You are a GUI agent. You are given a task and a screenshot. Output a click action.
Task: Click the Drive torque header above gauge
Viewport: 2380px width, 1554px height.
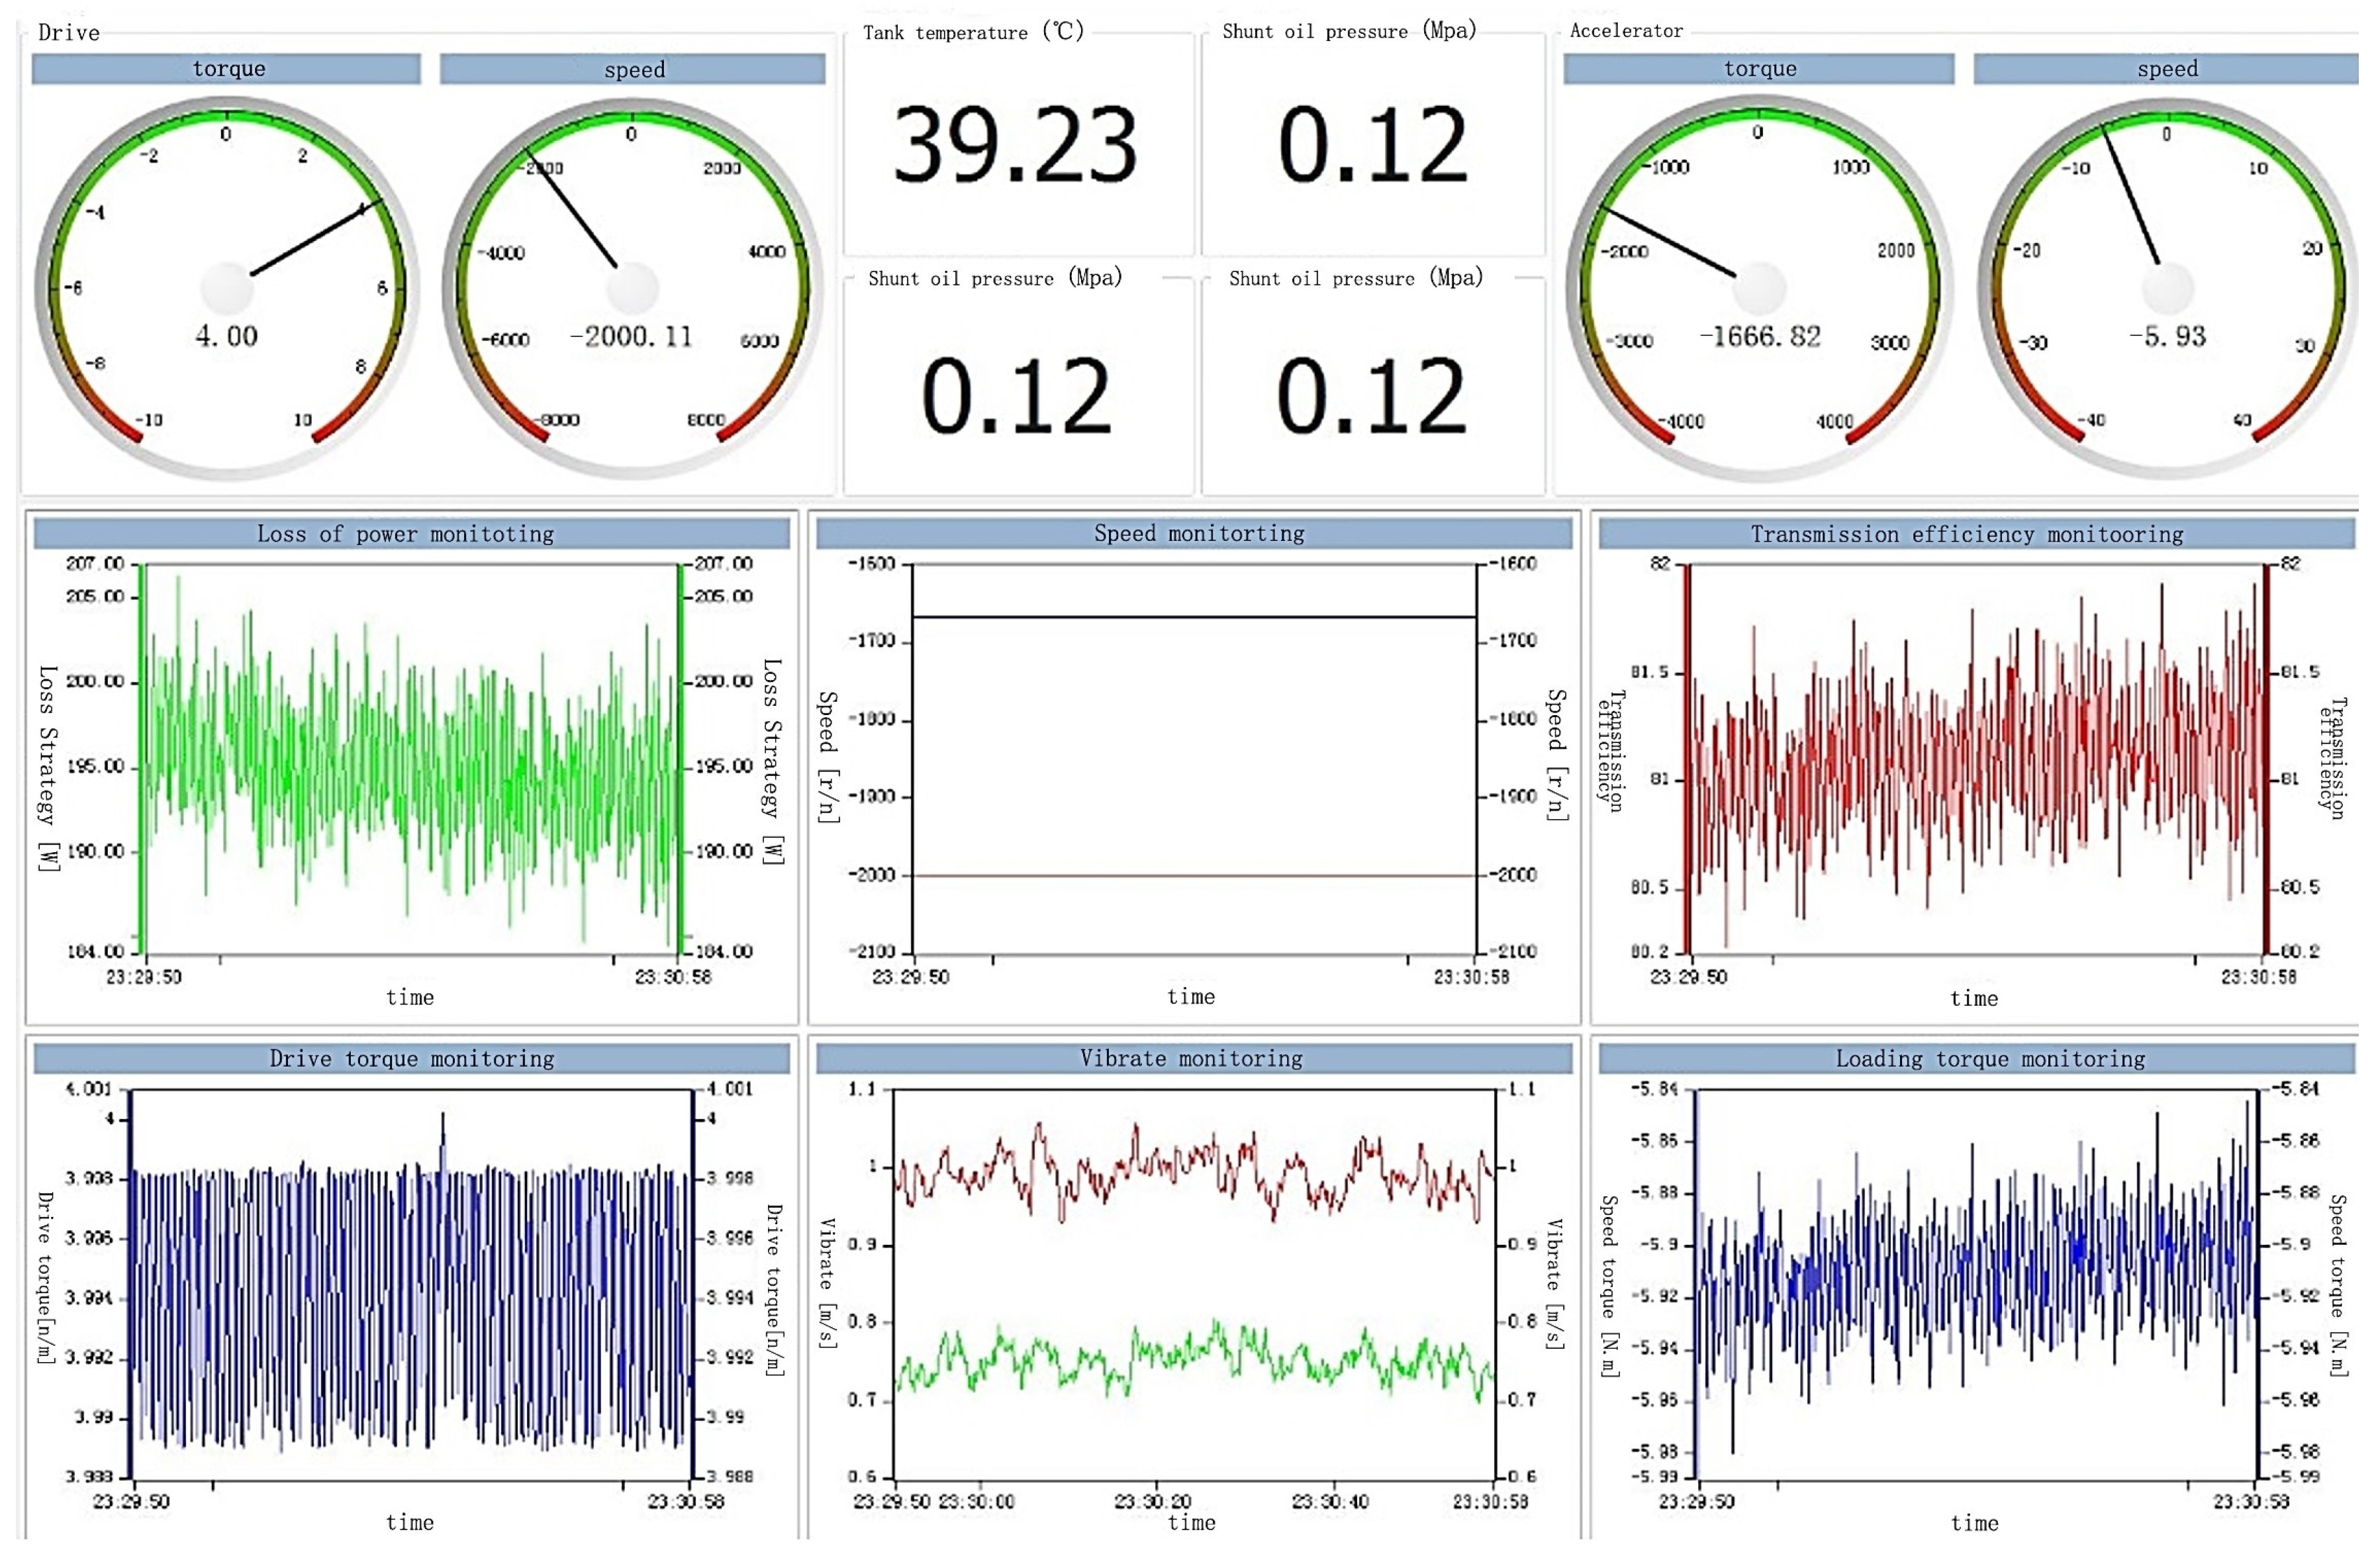[x=227, y=69]
